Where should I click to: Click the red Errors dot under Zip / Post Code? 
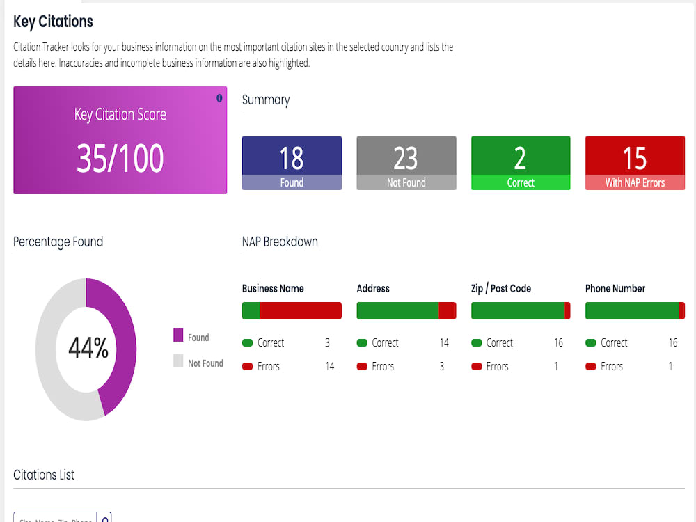[x=476, y=366]
